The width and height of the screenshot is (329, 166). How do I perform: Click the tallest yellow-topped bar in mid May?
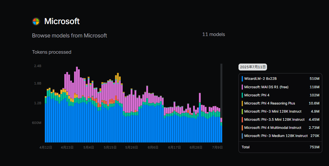point(118,108)
